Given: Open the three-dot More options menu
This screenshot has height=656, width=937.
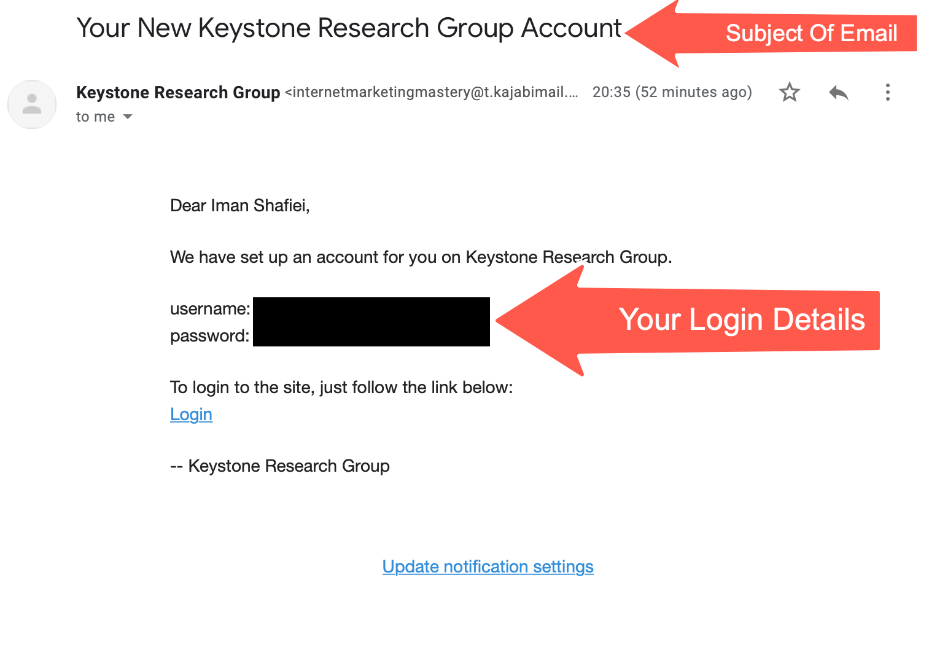Looking at the screenshot, I should [x=887, y=93].
